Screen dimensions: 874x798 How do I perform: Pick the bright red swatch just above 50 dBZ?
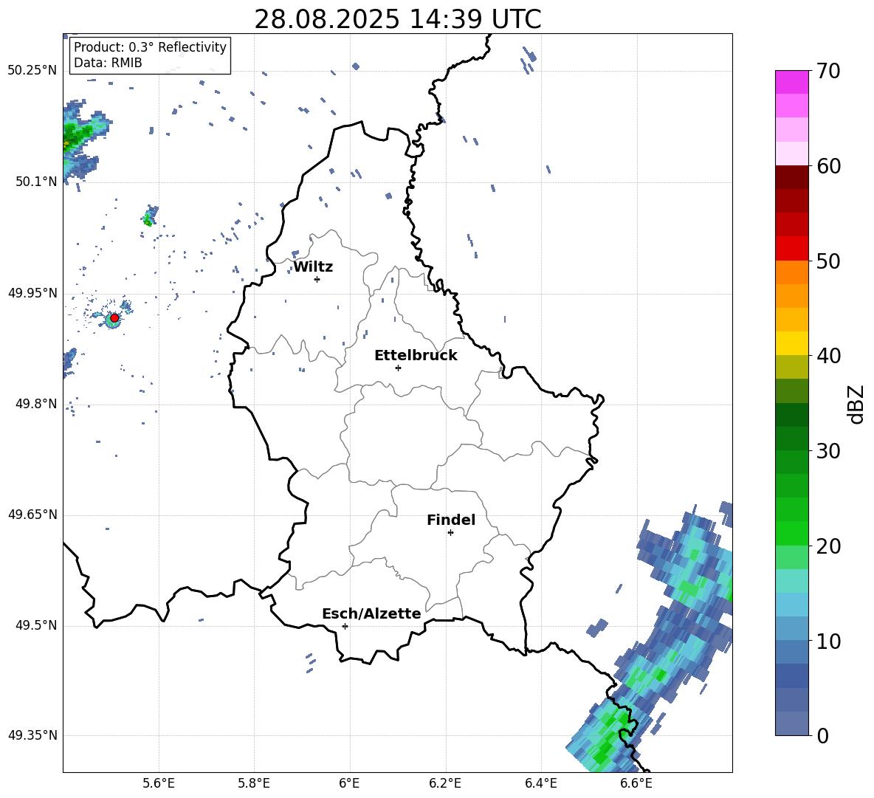tap(791, 249)
